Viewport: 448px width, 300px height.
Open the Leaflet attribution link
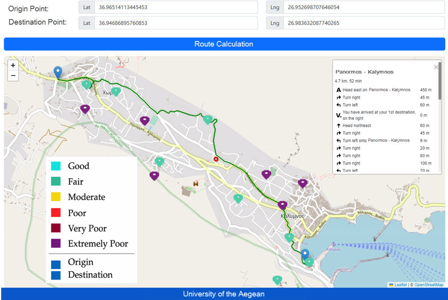tap(400, 285)
